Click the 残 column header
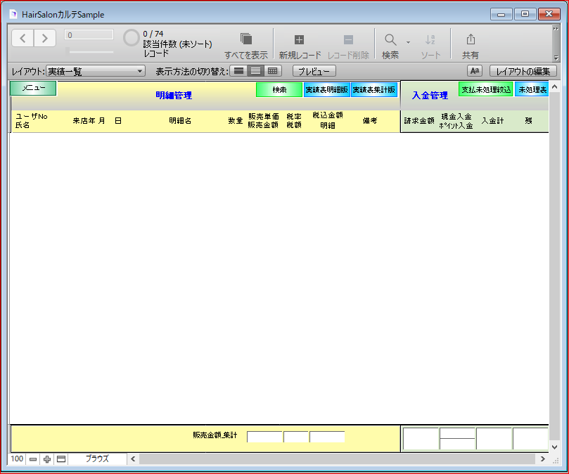 [528, 121]
